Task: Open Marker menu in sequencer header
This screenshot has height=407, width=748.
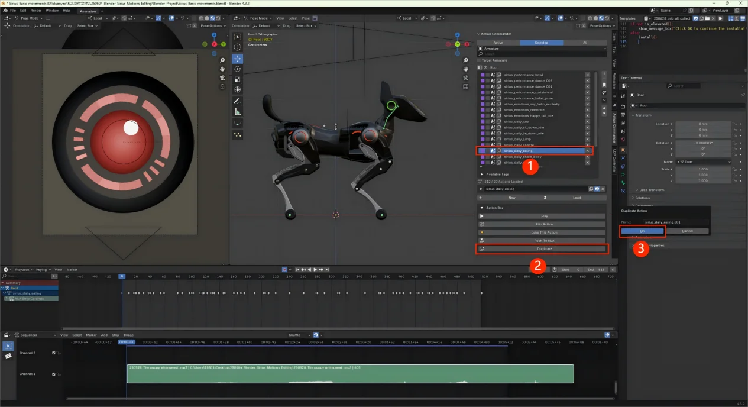Action: pos(92,335)
